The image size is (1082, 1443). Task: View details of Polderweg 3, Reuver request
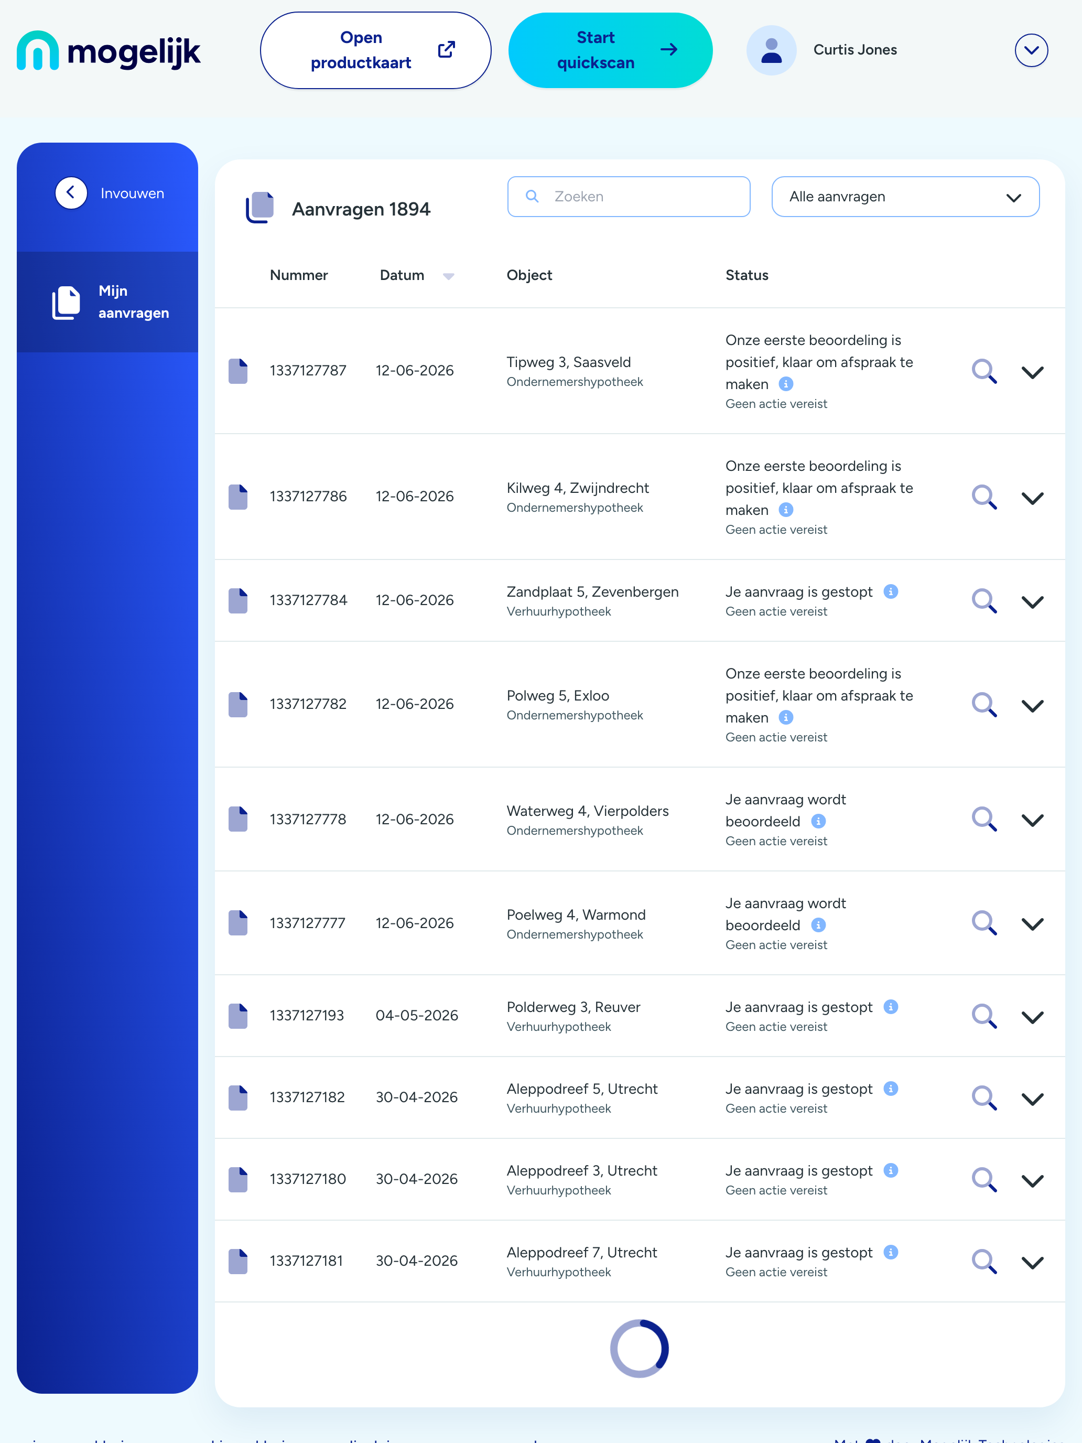984,1016
